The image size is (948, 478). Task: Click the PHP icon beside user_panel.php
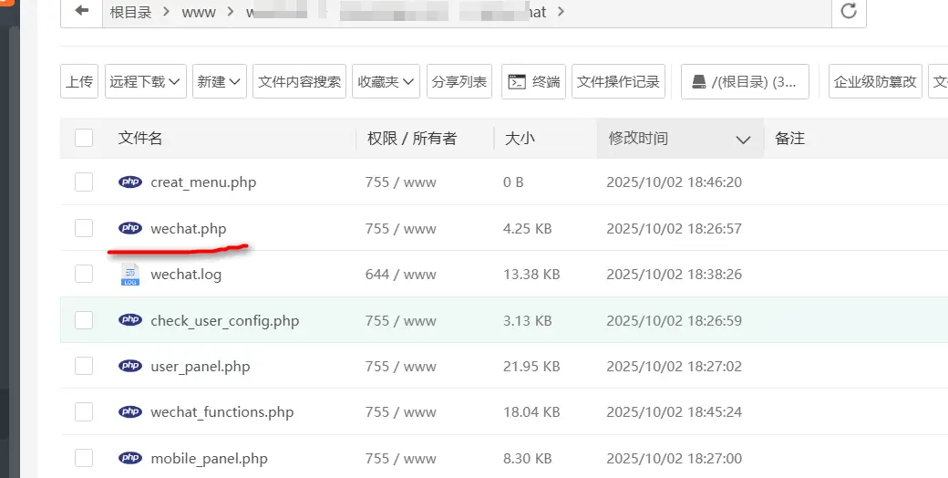tap(130, 366)
